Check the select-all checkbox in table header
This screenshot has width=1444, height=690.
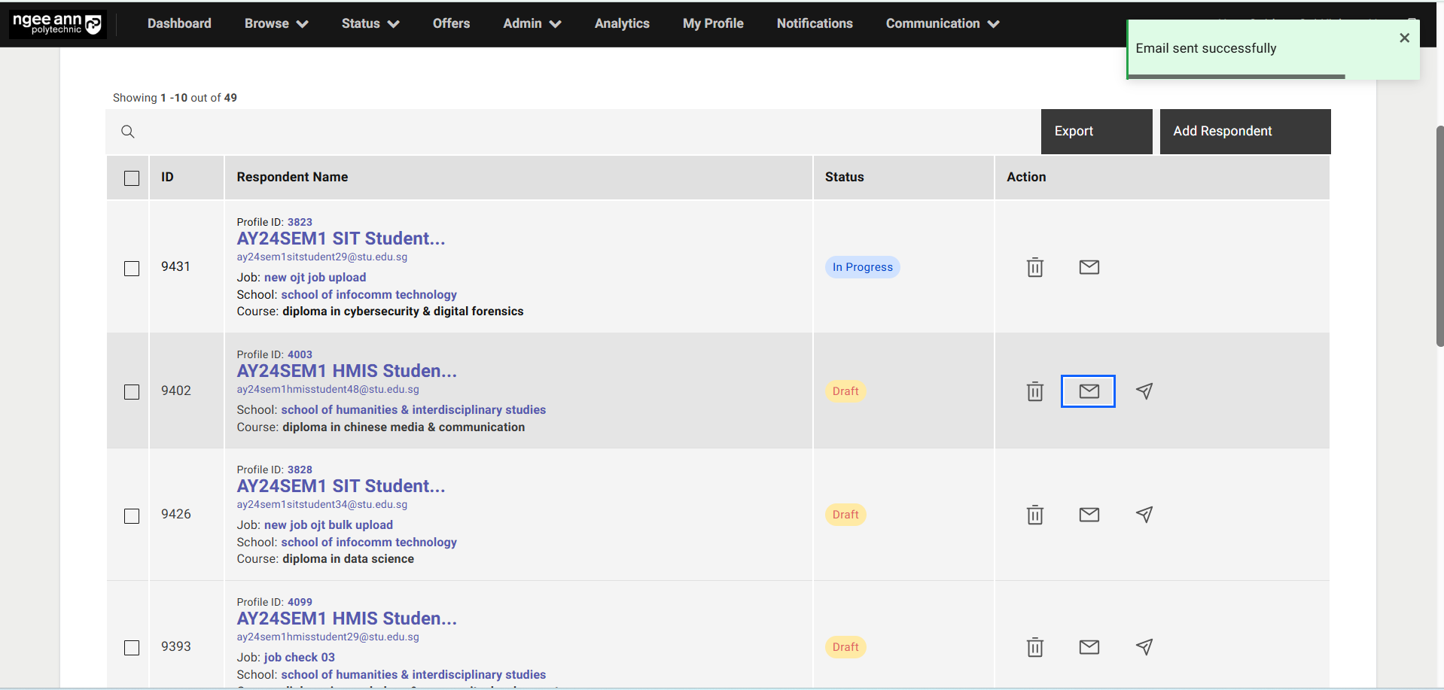132,178
